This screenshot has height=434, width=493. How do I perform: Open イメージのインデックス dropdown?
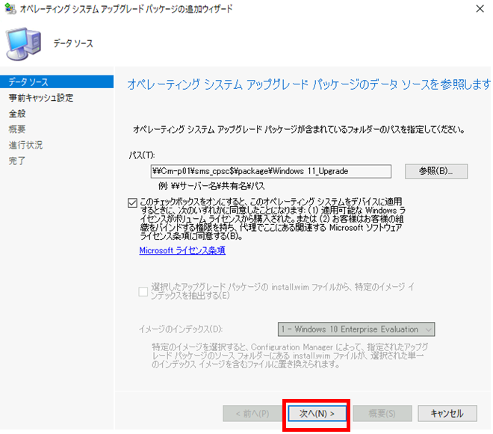click(356, 329)
